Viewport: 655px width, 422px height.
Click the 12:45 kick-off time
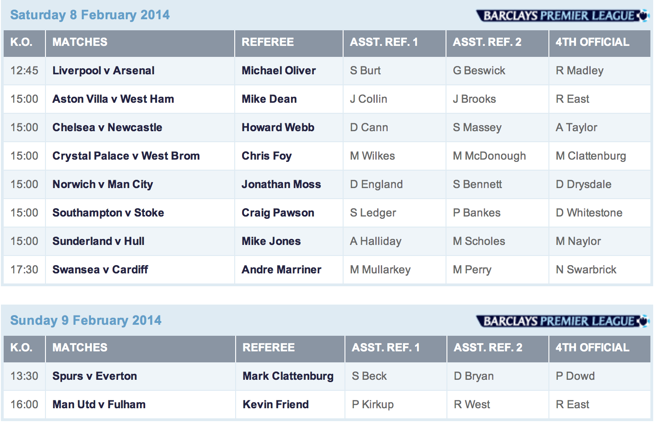coord(24,71)
